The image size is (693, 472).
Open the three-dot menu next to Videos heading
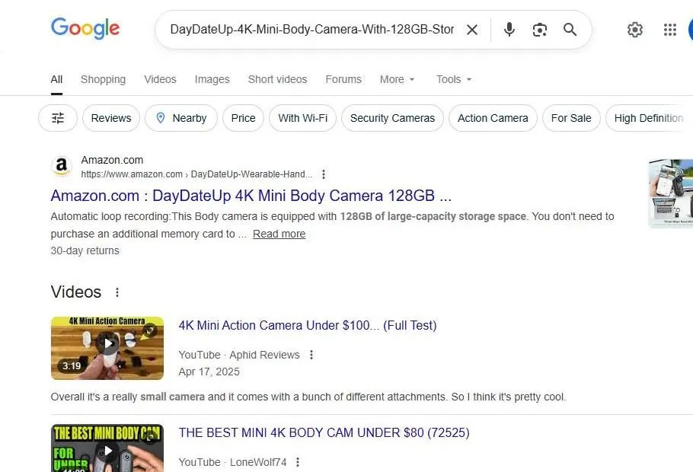[117, 292]
